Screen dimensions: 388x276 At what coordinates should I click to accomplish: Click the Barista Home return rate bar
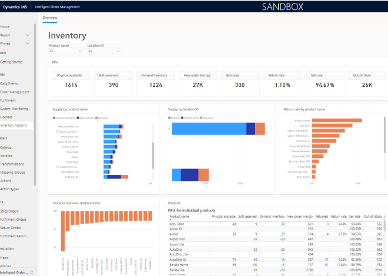point(337,120)
